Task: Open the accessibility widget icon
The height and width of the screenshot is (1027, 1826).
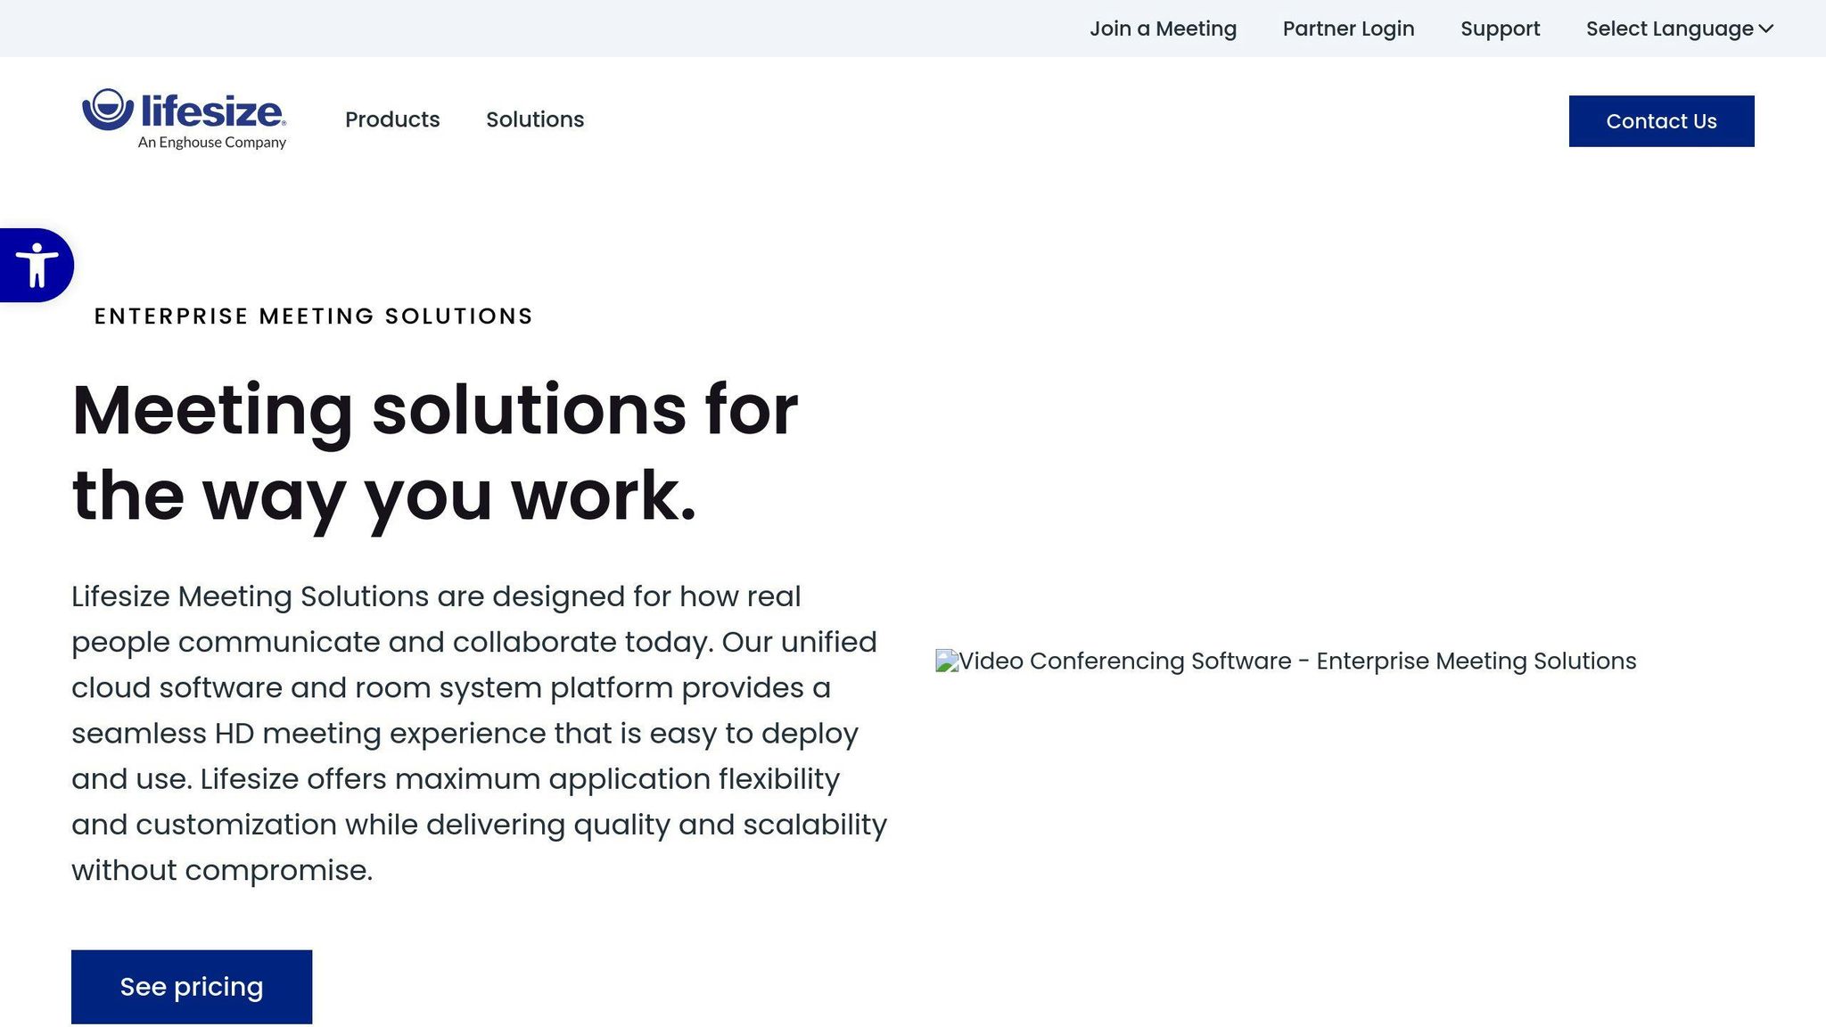Action: (36, 266)
